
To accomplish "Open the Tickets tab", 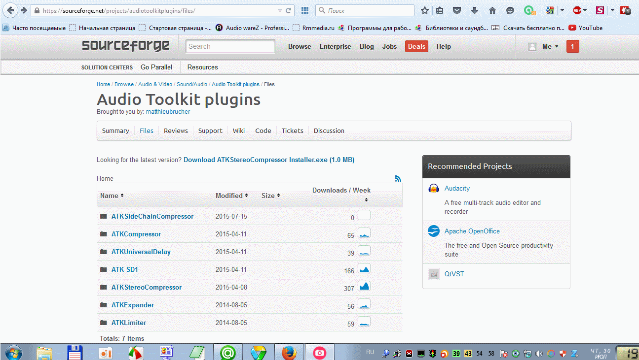I will pos(293,131).
